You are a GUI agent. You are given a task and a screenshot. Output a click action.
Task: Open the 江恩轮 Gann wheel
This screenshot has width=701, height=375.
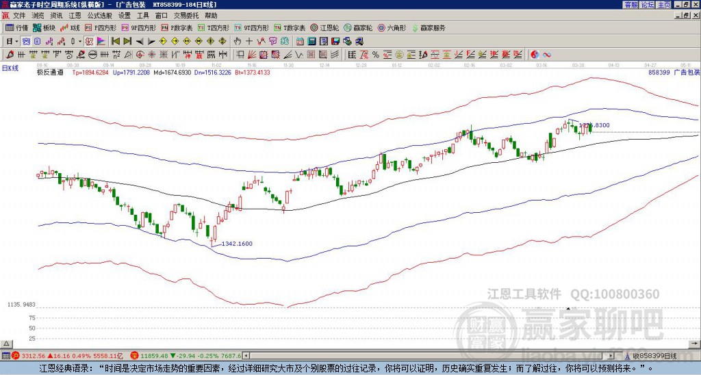pos(324,27)
